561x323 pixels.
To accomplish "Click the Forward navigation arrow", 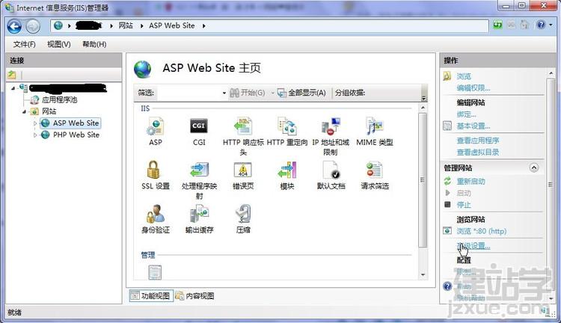I will click(x=33, y=26).
